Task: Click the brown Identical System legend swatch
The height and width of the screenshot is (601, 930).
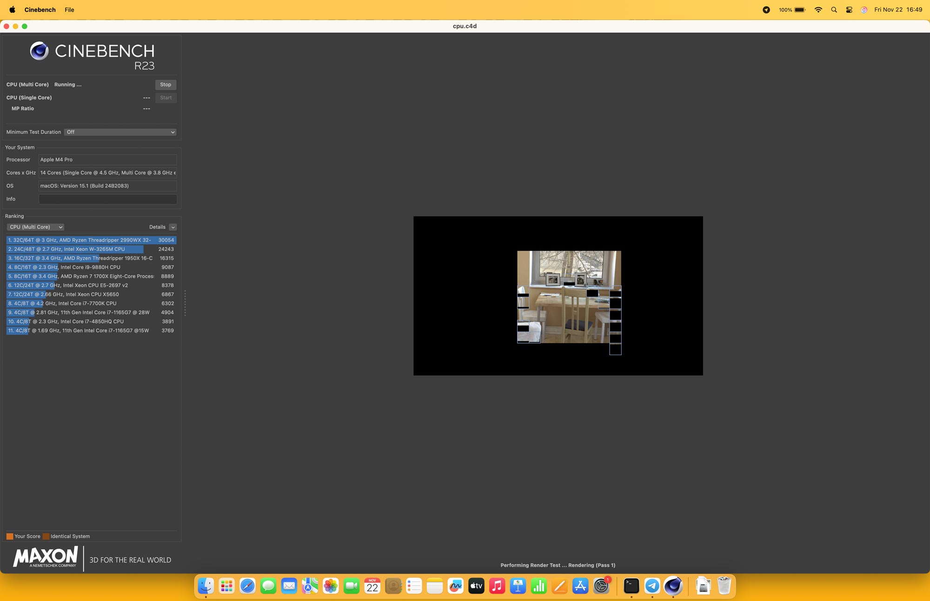Action: [46, 536]
